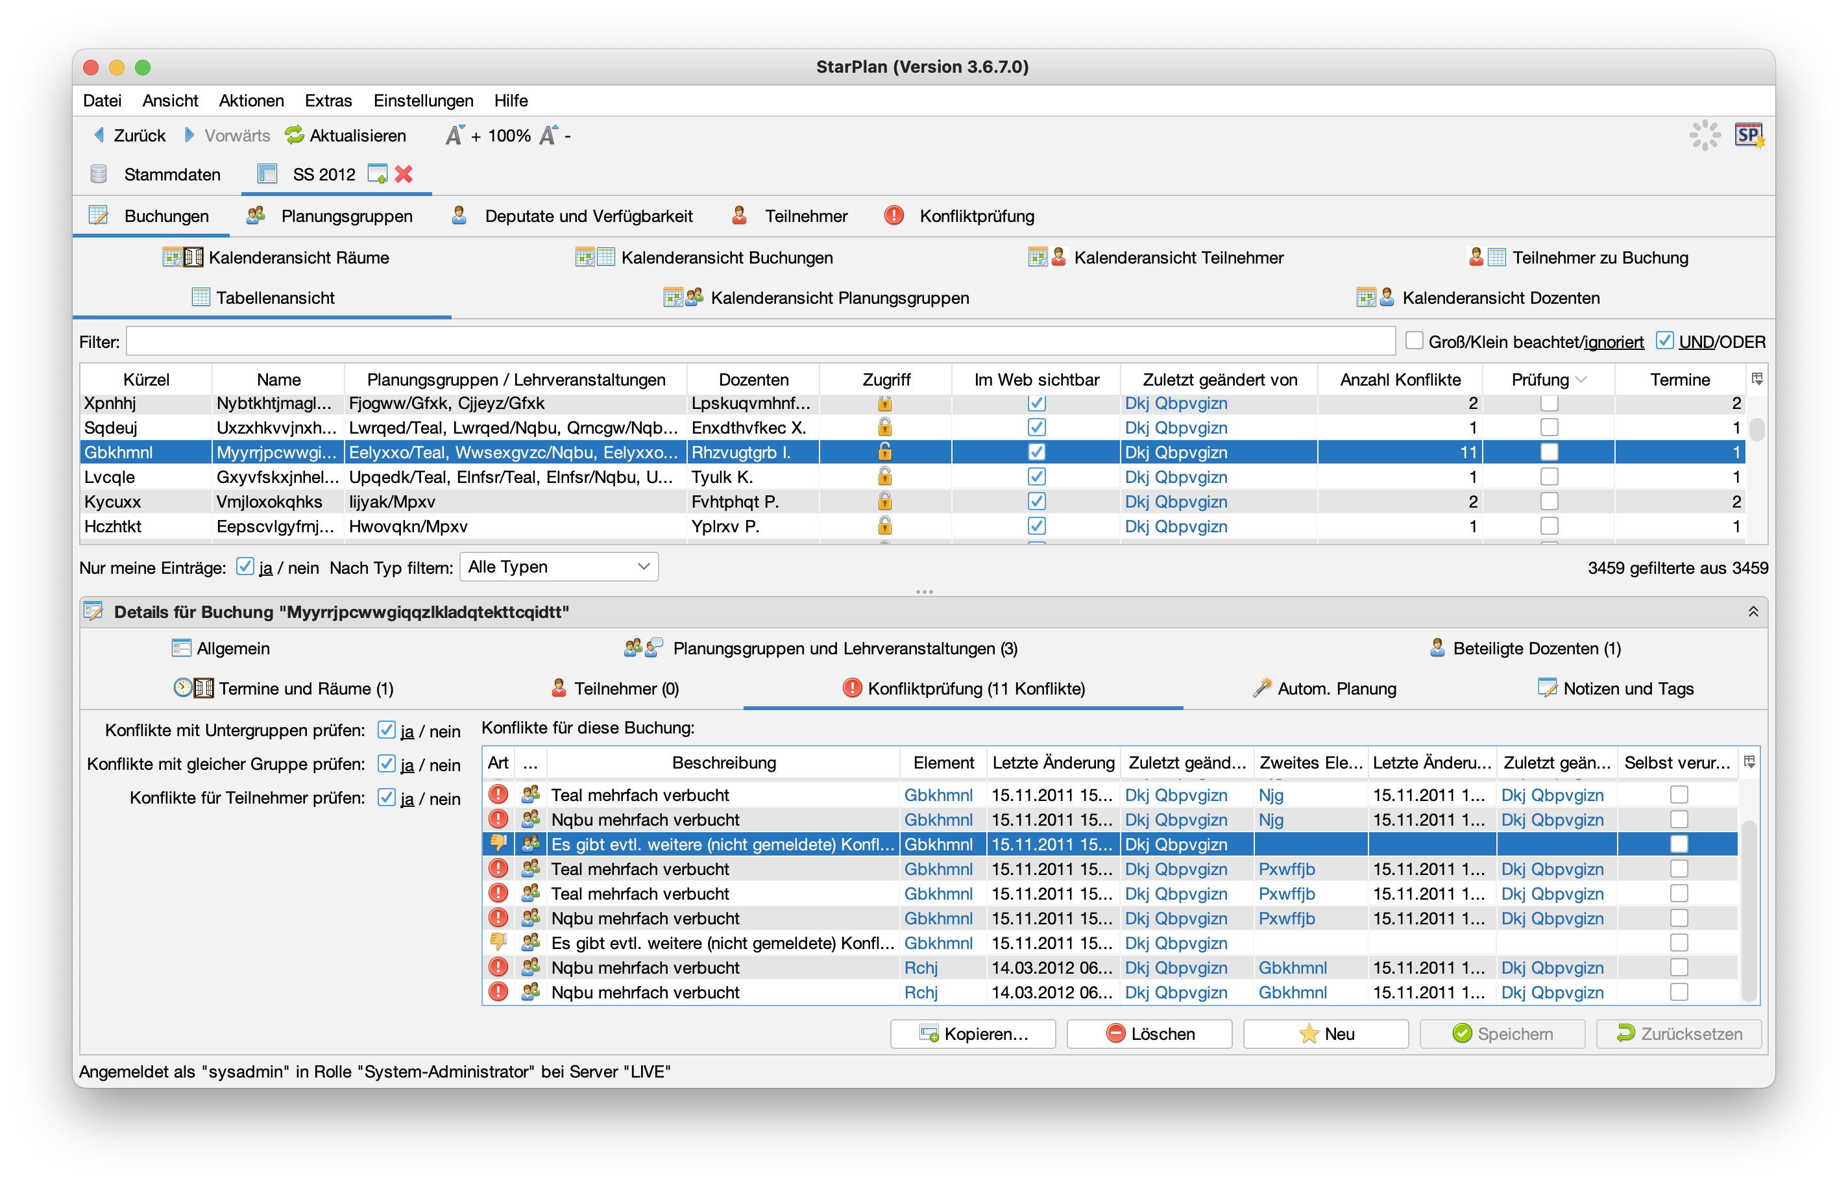Click the Löschen button
Image resolution: width=1848 pixels, height=1184 pixels.
coord(1150,1034)
